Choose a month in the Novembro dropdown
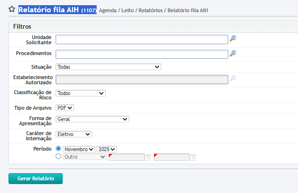298x193 pixels. (79, 149)
